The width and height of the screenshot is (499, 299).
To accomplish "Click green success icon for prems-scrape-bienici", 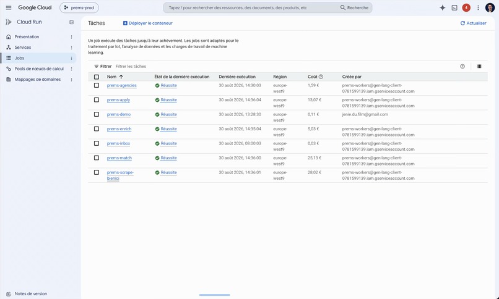I will pos(157,173).
